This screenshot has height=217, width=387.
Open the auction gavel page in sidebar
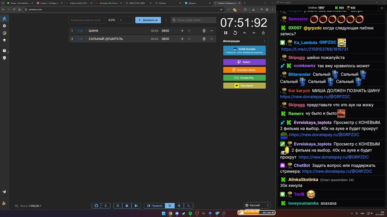[4, 18]
